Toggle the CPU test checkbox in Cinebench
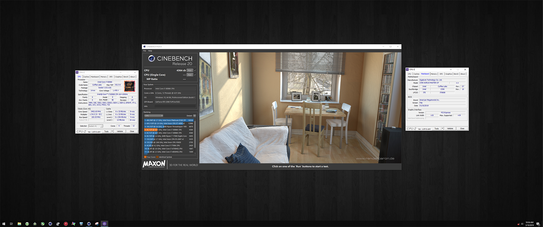Screen dimensions: 543x227 click(x=195, y=70)
